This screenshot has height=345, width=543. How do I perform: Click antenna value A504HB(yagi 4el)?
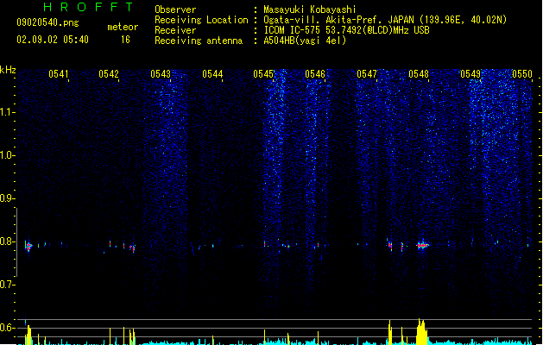pyautogui.click(x=305, y=41)
